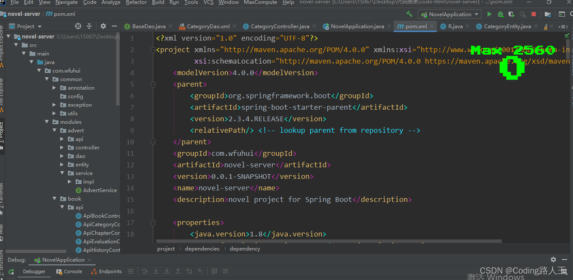Stop the running application with red square
Image resolution: width=573 pixels, height=280 pixels.
click(534, 14)
